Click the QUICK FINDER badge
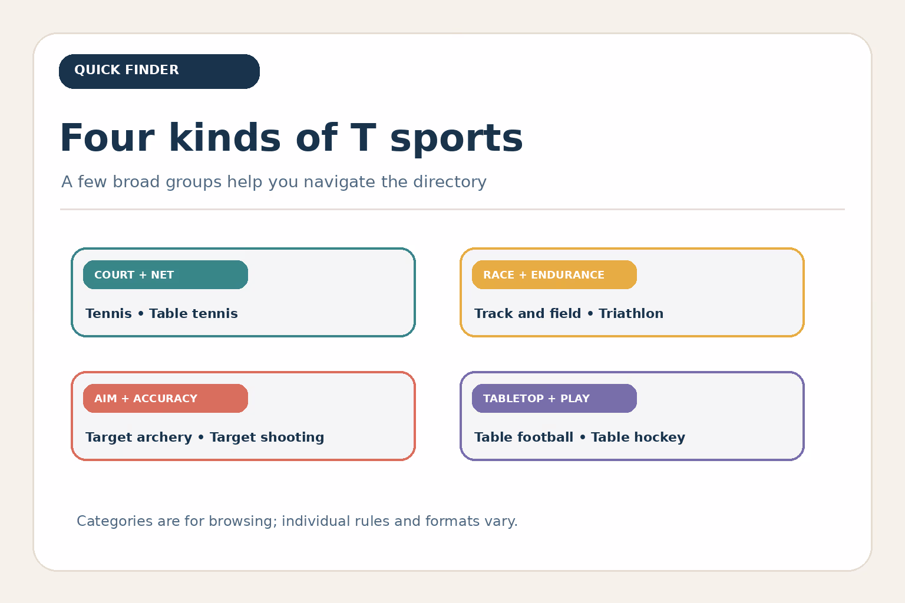 [x=159, y=71]
